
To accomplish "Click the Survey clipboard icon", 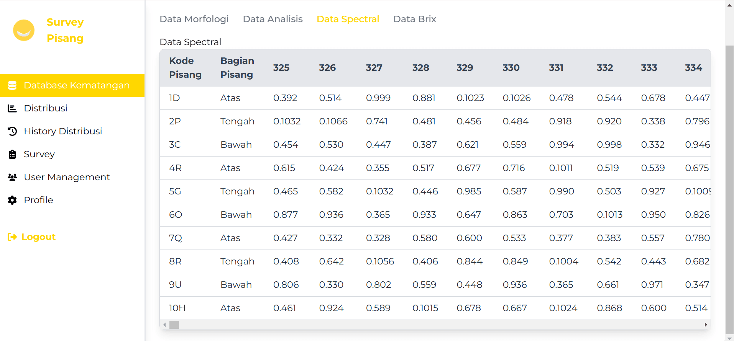I will [x=12, y=154].
